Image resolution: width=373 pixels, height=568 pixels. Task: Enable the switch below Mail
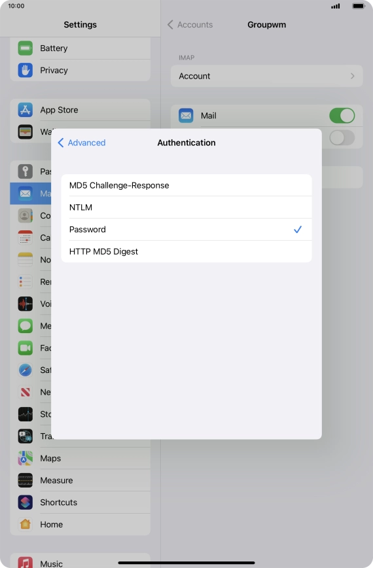coord(342,137)
